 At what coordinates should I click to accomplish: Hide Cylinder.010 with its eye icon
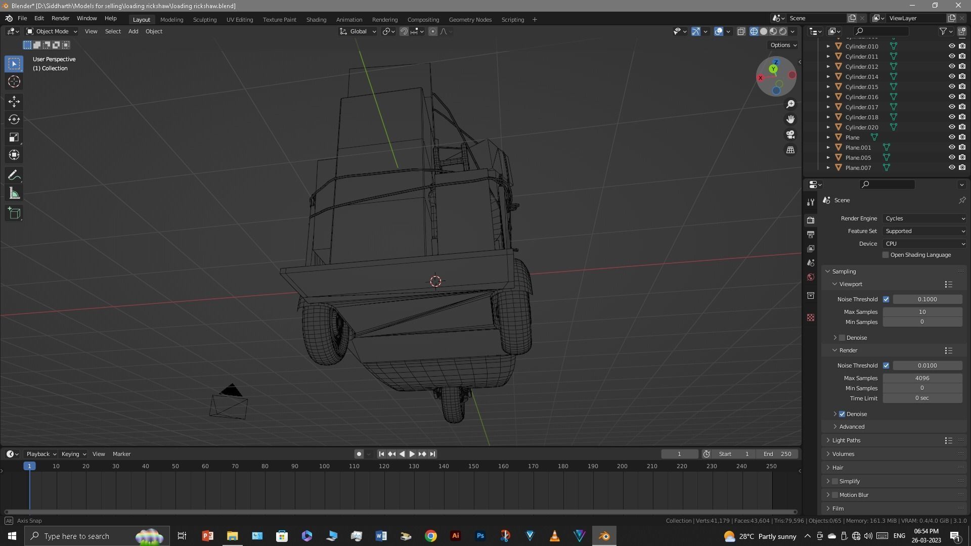click(x=951, y=46)
